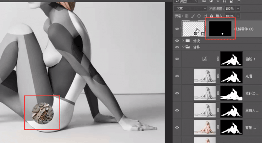
Task: Click the lock transparent pixels icon
Action: (x=187, y=16)
